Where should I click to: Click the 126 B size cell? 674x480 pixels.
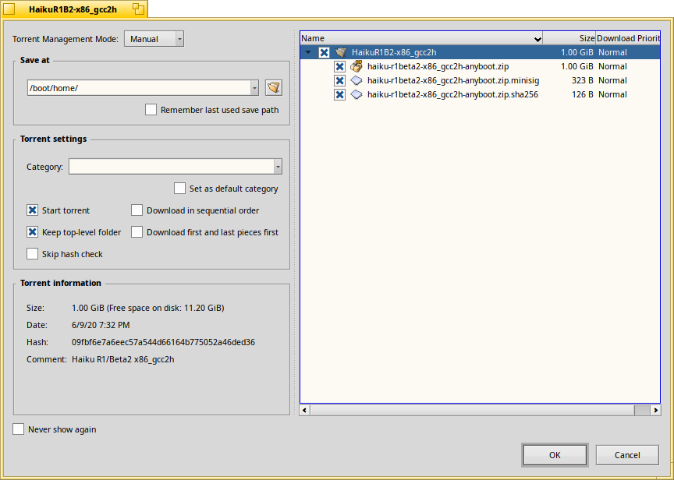pos(583,94)
